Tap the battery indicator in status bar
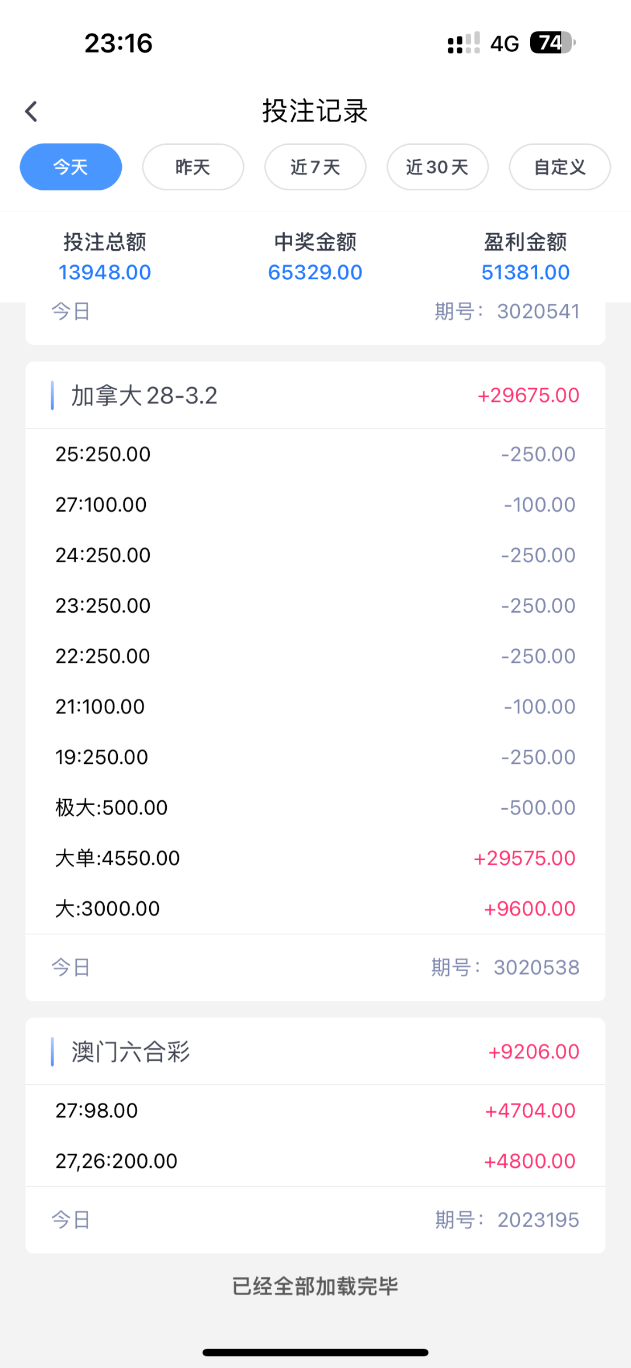631x1368 pixels. click(552, 43)
